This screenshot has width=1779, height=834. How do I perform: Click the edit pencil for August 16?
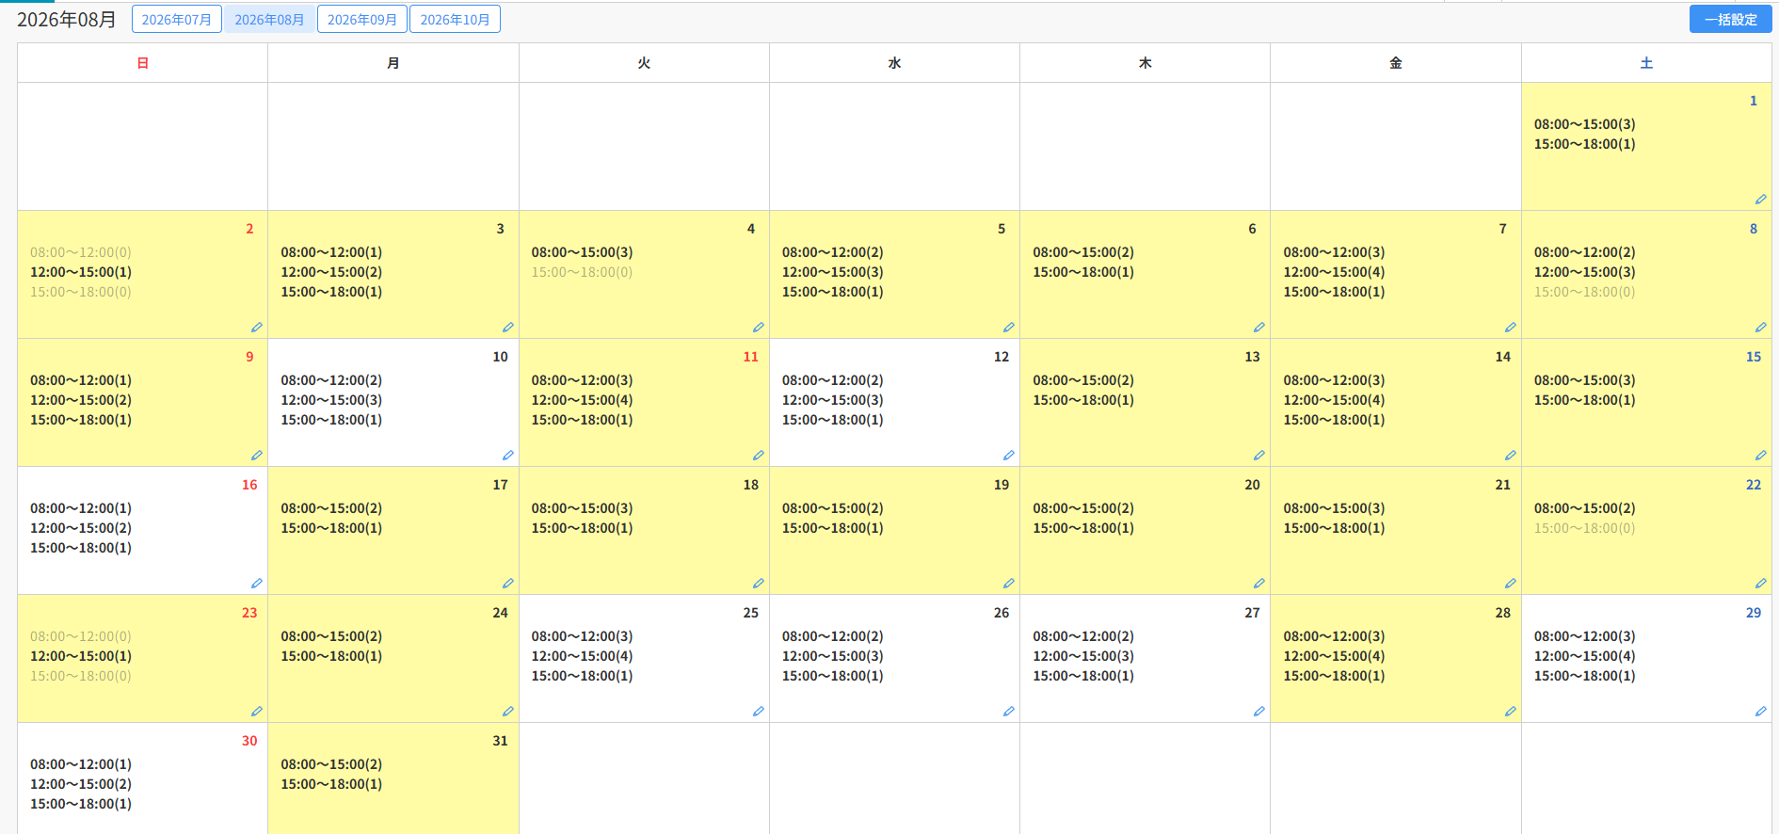click(256, 584)
